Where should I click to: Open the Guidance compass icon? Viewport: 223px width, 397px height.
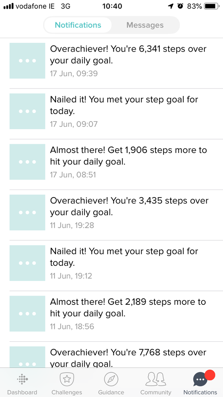point(111,379)
